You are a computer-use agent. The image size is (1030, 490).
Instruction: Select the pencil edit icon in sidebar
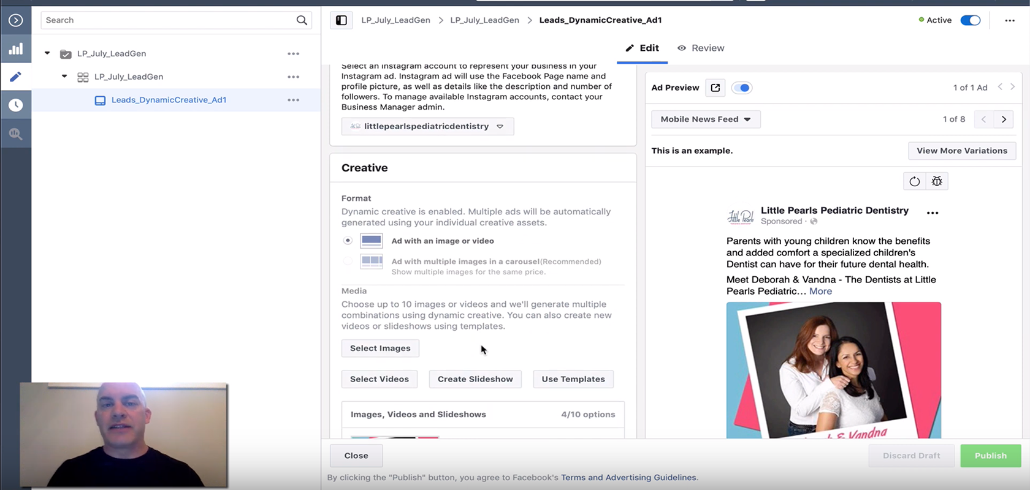point(16,77)
